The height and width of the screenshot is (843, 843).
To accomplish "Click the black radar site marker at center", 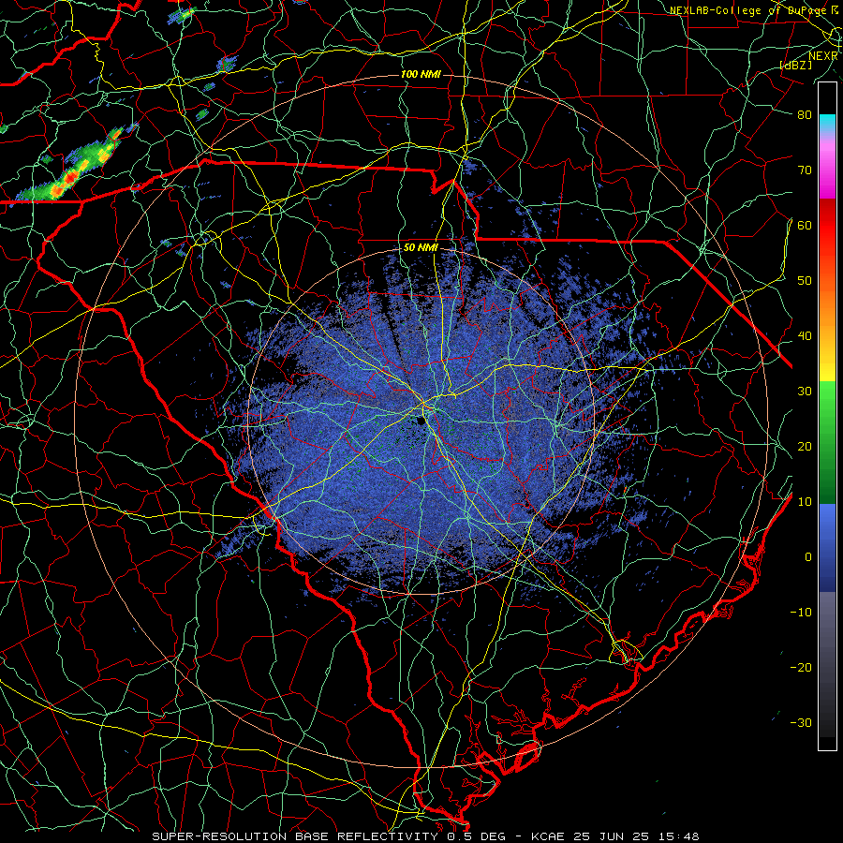I will [x=421, y=421].
